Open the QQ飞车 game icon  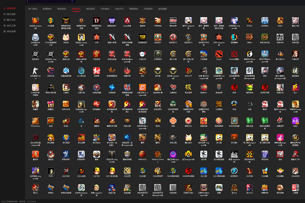click(x=97, y=171)
